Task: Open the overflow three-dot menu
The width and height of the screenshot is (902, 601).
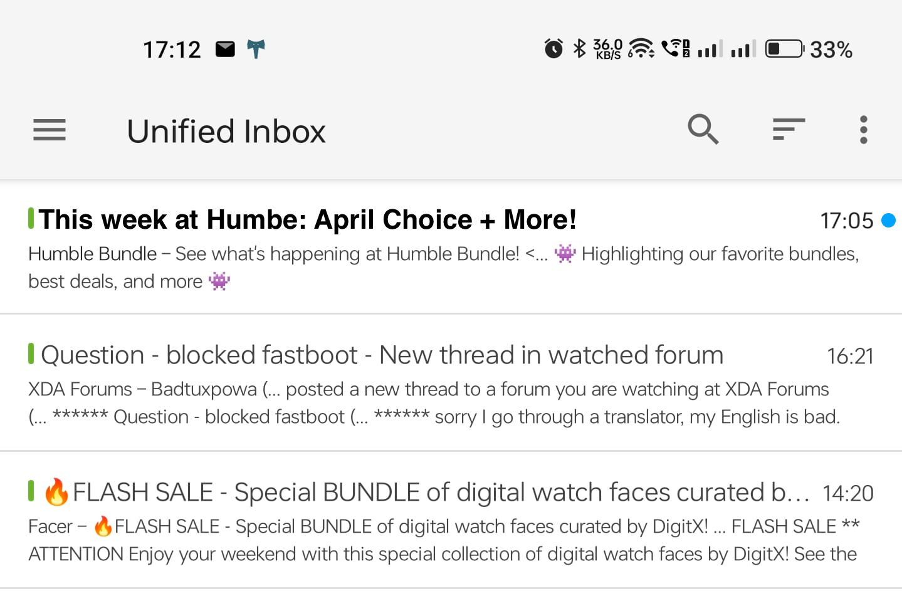Action: (x=863, y=130)
